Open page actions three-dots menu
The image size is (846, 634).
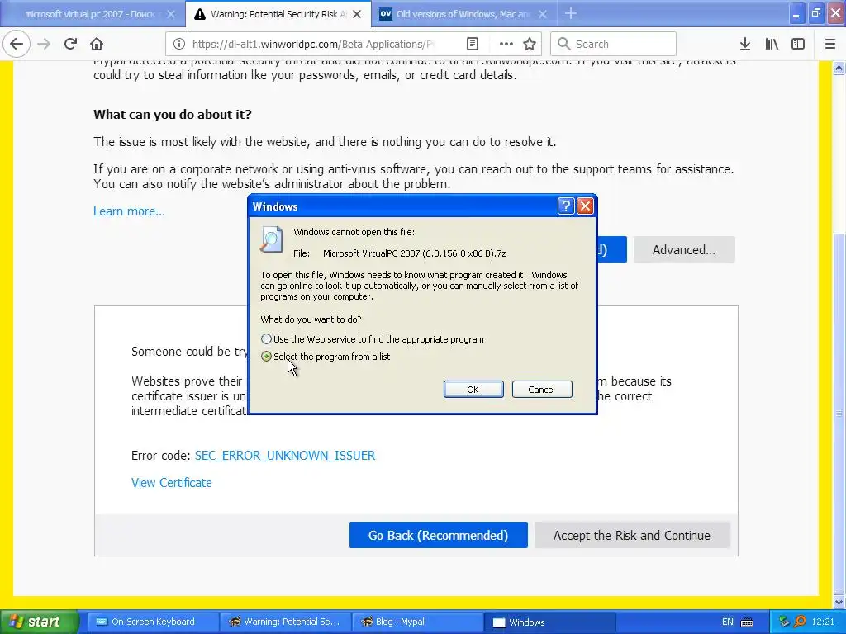click(506, 45)
